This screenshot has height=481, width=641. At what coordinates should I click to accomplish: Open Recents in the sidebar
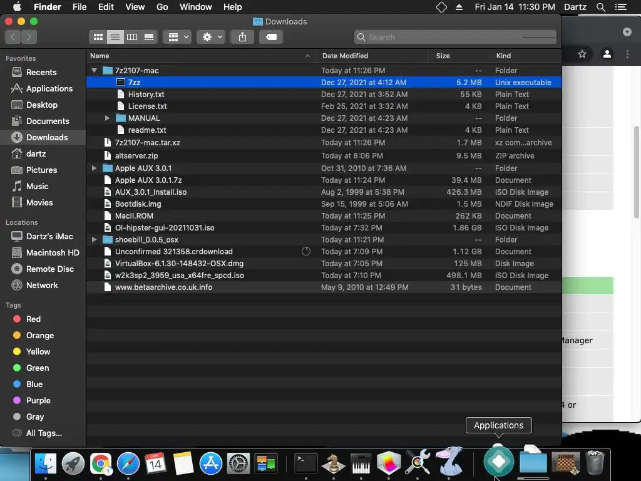[x=41, y=73]
